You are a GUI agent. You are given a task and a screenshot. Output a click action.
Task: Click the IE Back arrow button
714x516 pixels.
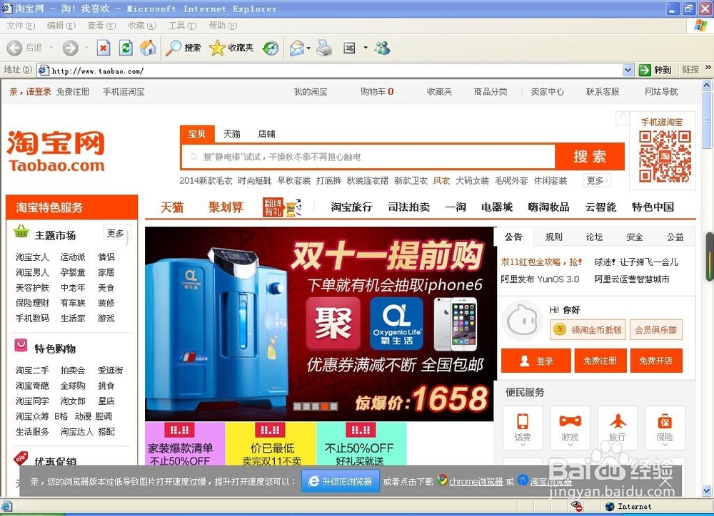pyautogui.click(x=14, y=48)
